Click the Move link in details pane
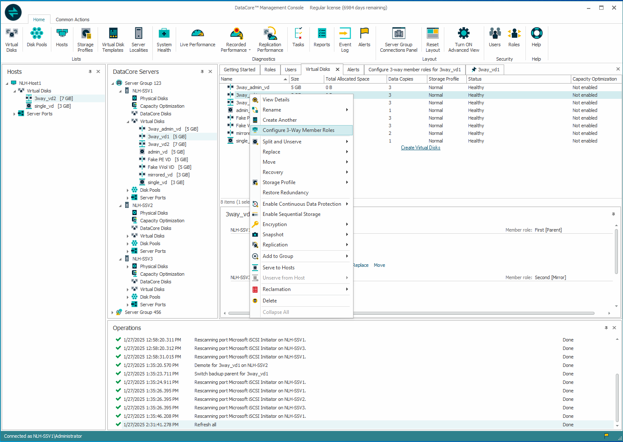This screenshot has width=623, height=442. point(379,265)
